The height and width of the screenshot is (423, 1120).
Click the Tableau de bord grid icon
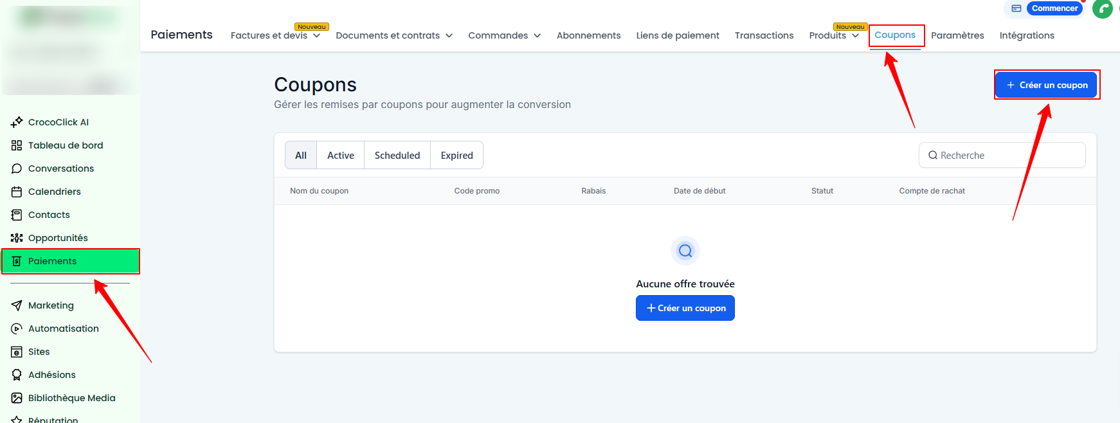(17, 145)
